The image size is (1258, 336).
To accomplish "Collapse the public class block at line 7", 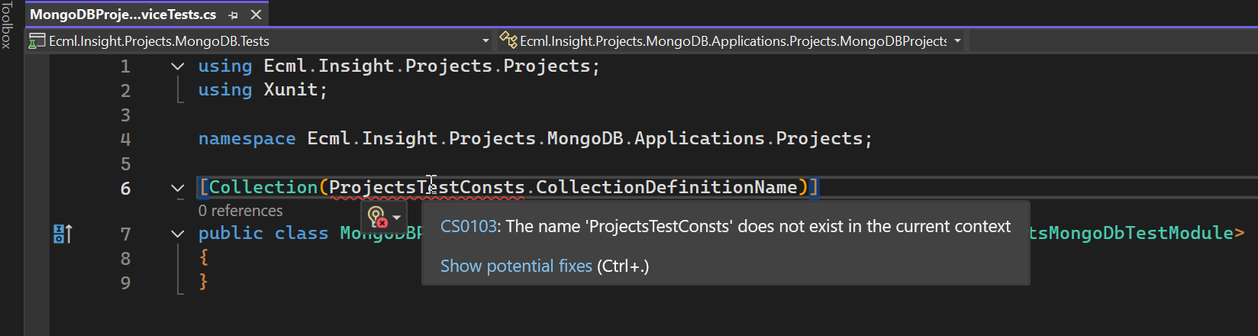I will click(178, 234).
